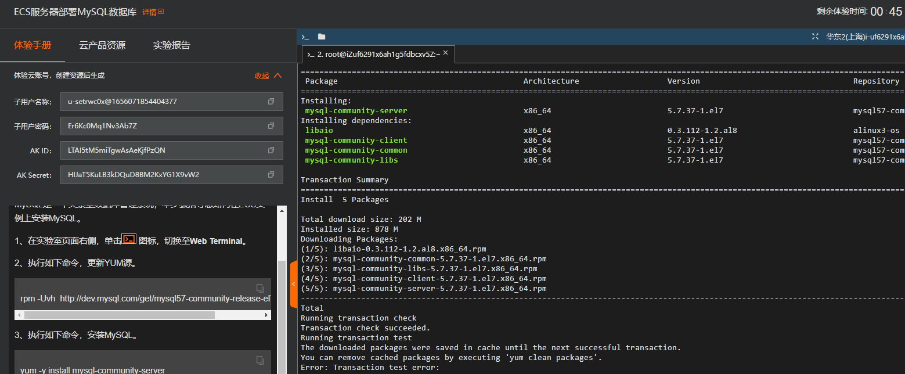Open the terminal icon in the top toolbar
This screenshot has width=905, height=374.
305,37
